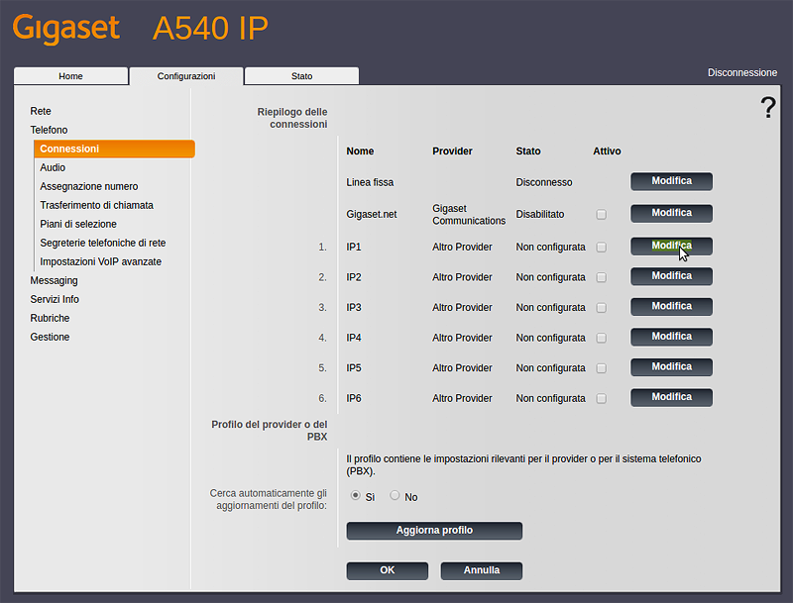
Task: Click the Profilo del provider o del PBX heading
Action: click(269, 431)
